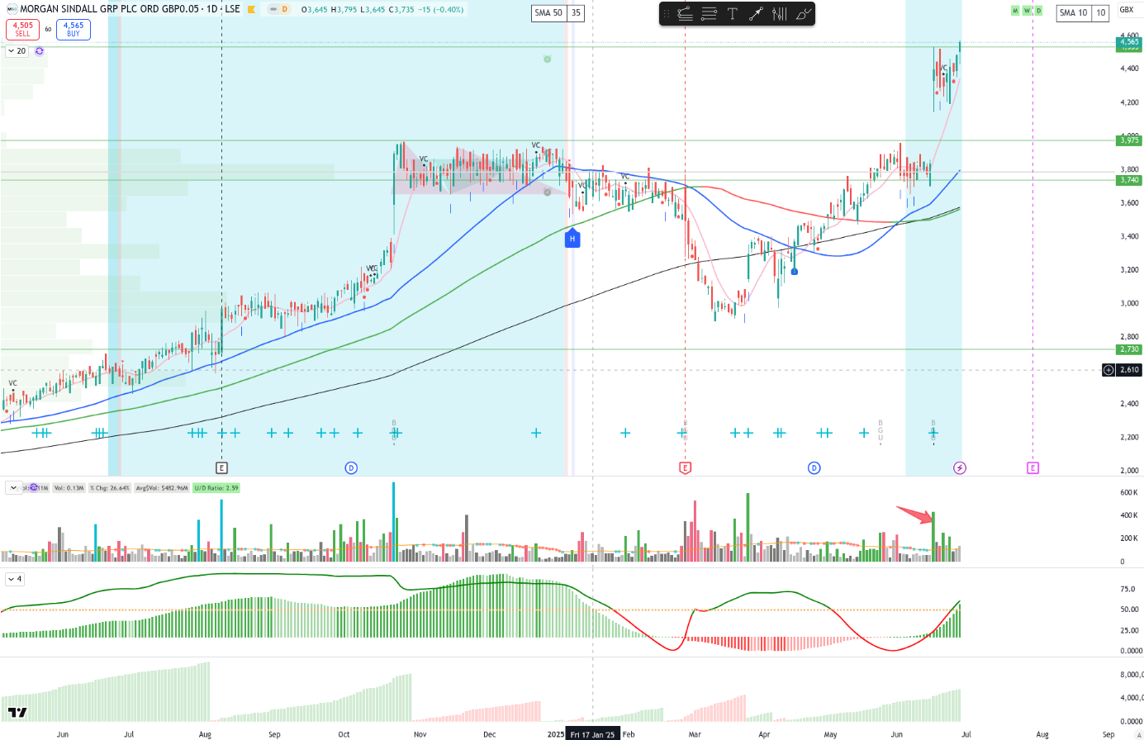Select the horizontal lines drawing tool
The height and width of the screenshot is (740, 1144).
tap(709, 14)
